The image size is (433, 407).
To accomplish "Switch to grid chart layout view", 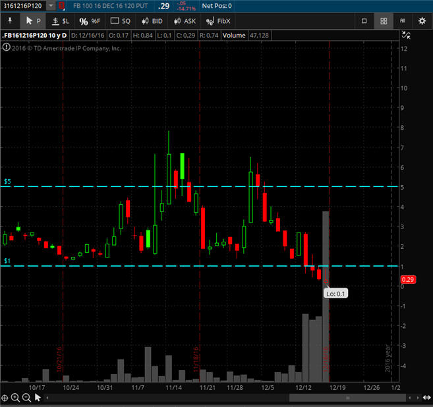I will tap(383, 21).
